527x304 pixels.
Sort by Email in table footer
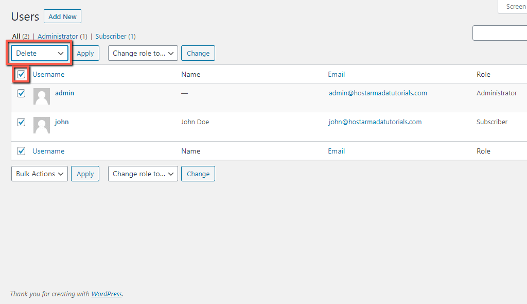pyautogui.click(x=337, y=151)
